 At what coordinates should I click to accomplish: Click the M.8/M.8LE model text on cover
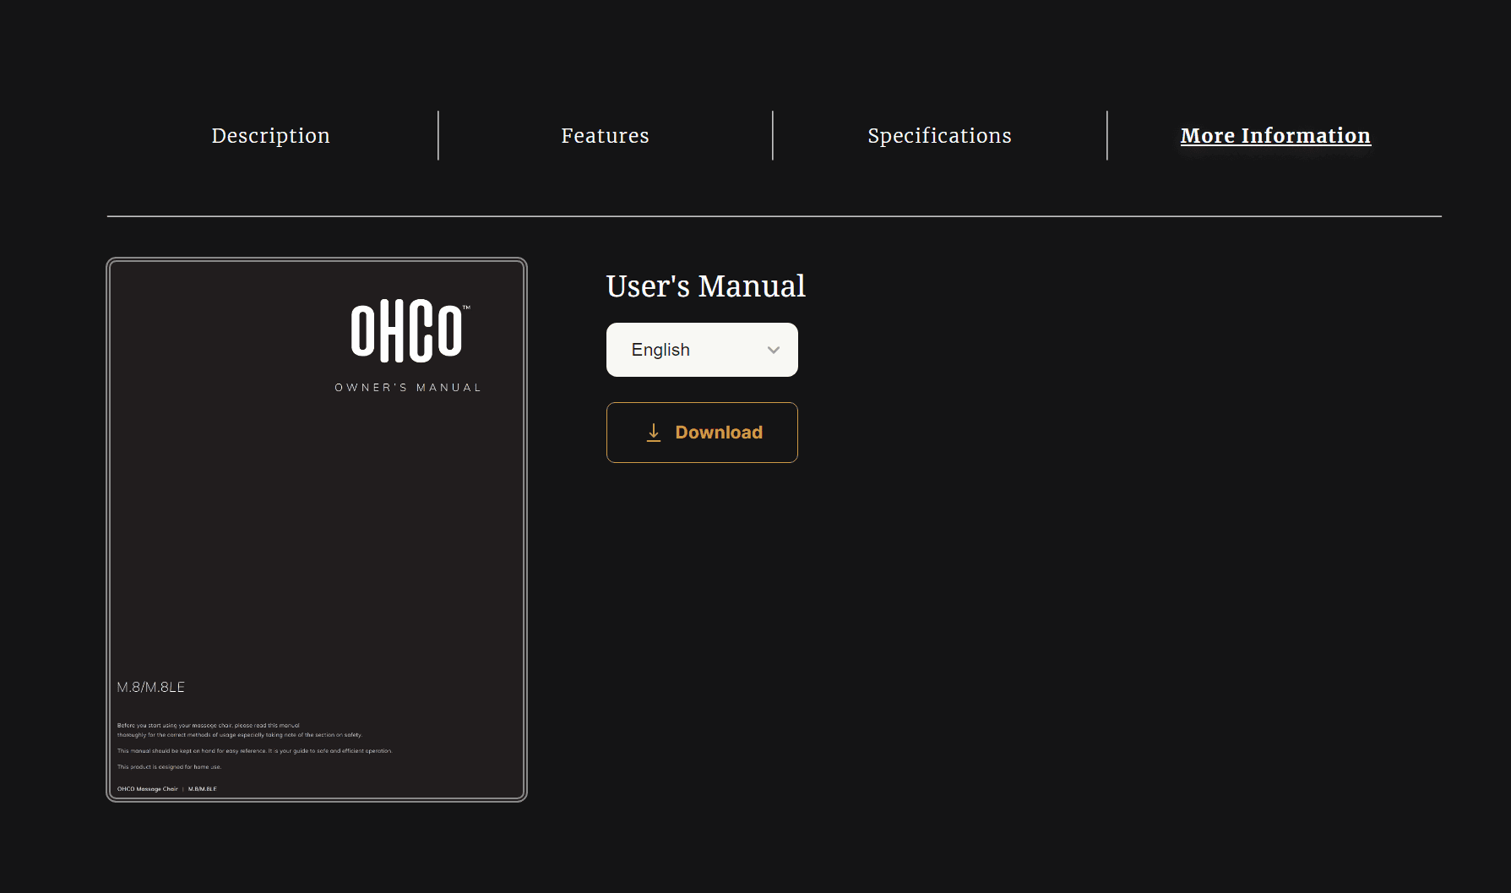tap(151, 687)
